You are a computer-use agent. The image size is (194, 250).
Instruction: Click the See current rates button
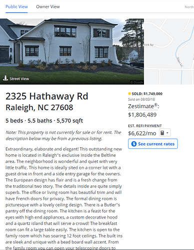pos(153,144)
